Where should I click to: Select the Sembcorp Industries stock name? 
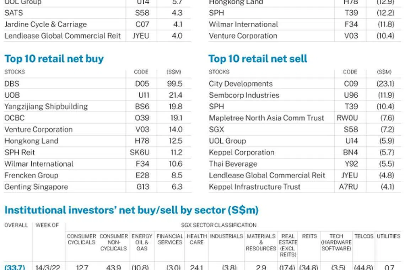point(244,95)
